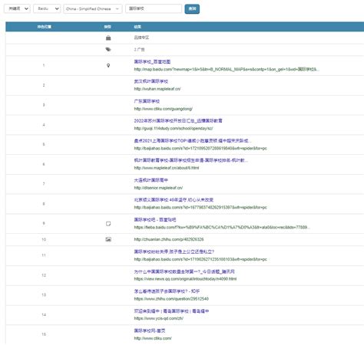Open the rank 11 result title link
The height and width of the screenshot is (345, 364).
coord(174,251)
